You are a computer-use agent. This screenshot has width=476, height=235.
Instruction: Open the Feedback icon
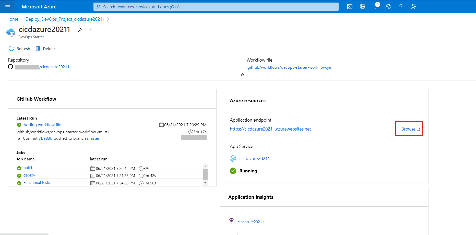pos(413,7)
